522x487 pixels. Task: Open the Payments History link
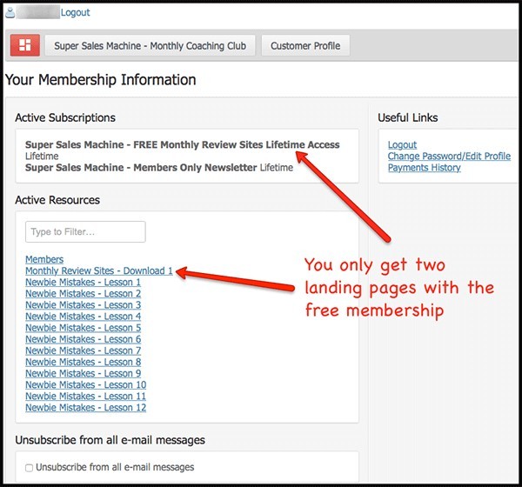(x=425, y=168)
